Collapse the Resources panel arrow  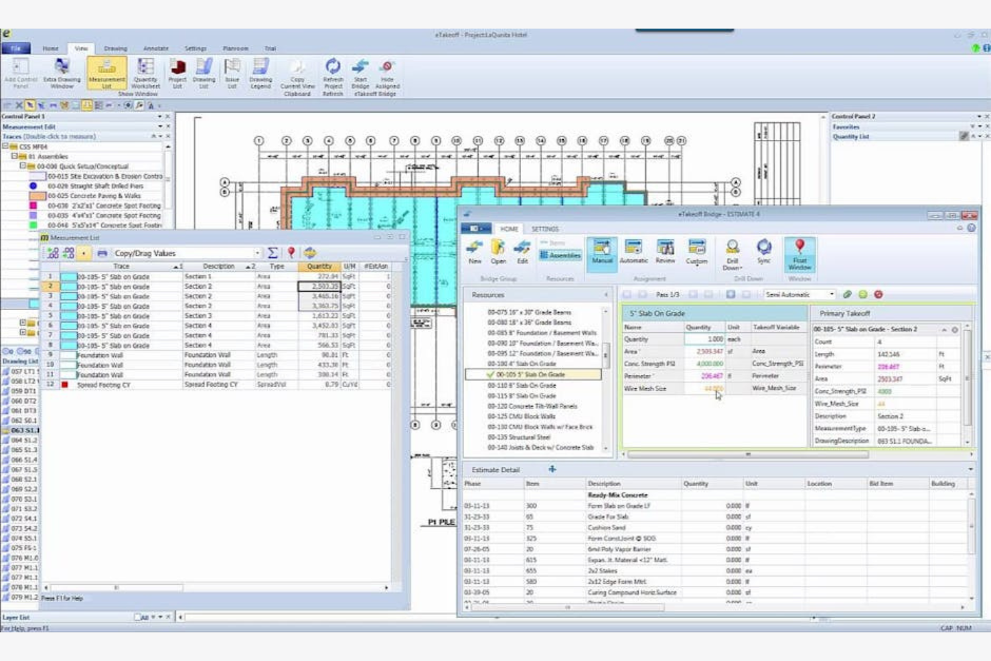(607, 295)
